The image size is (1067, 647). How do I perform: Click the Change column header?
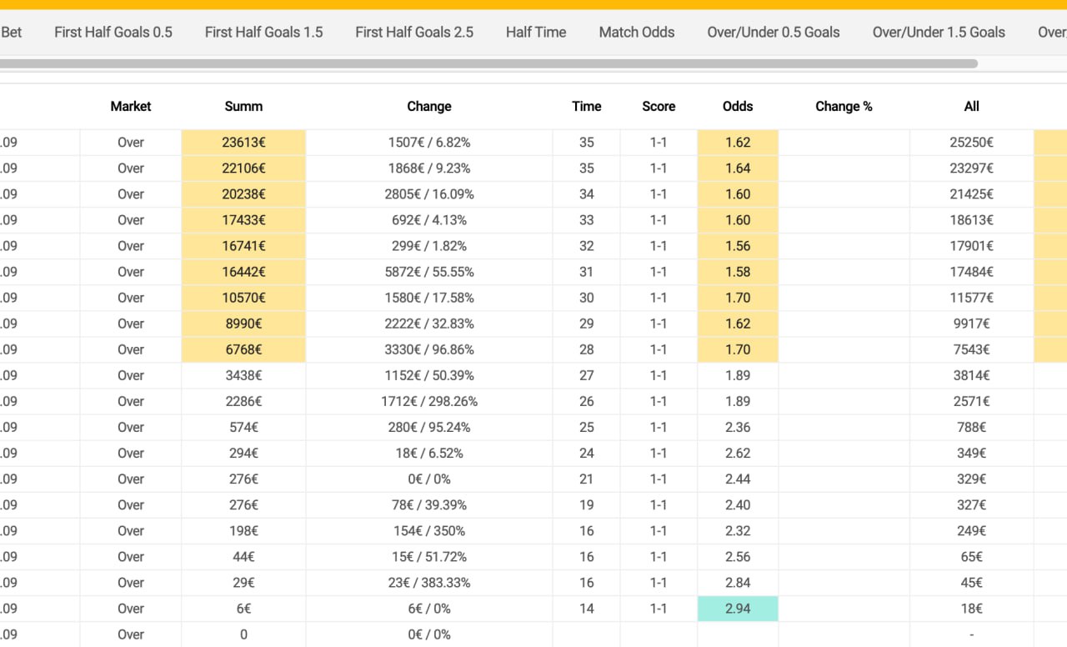click(429, 106)
